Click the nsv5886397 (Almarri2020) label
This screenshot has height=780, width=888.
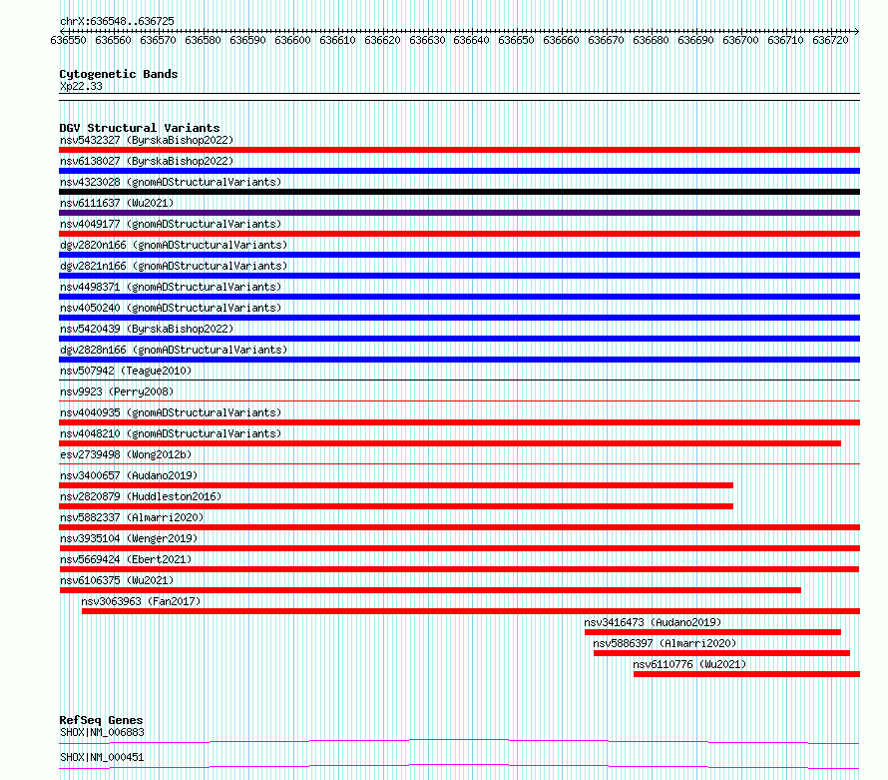[x=665, y=643]
